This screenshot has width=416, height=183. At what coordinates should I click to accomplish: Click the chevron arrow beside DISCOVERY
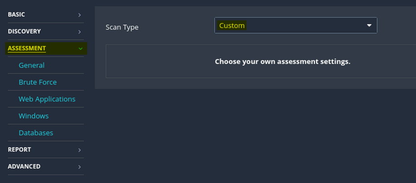point(79,32)
